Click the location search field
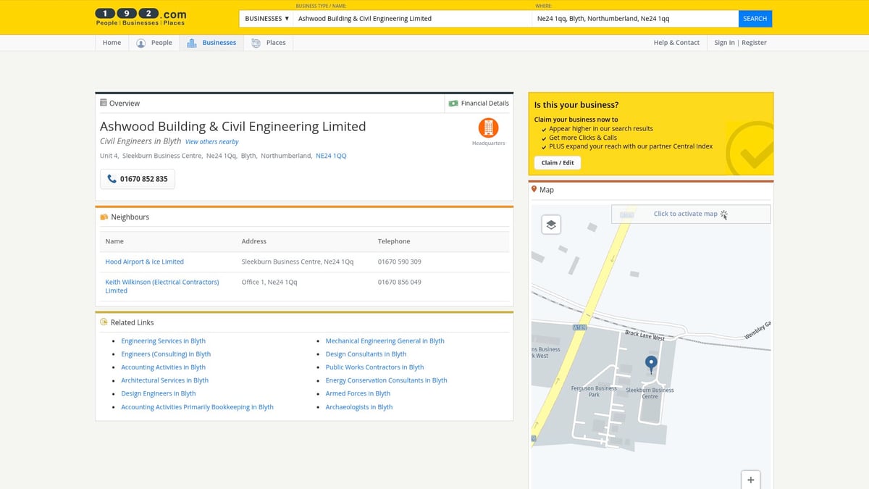This screenshot has width=869, height=489. point(635,19)
